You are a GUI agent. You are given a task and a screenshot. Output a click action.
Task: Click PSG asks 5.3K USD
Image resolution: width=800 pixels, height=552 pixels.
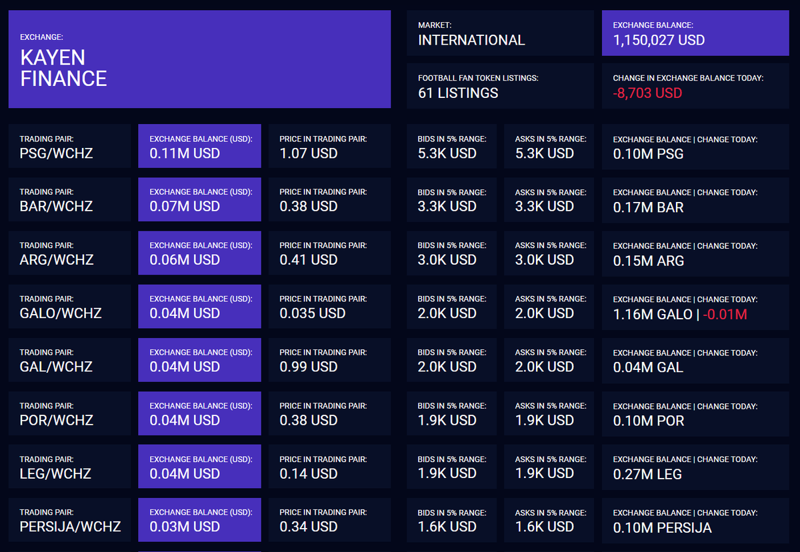pos(549,146)
